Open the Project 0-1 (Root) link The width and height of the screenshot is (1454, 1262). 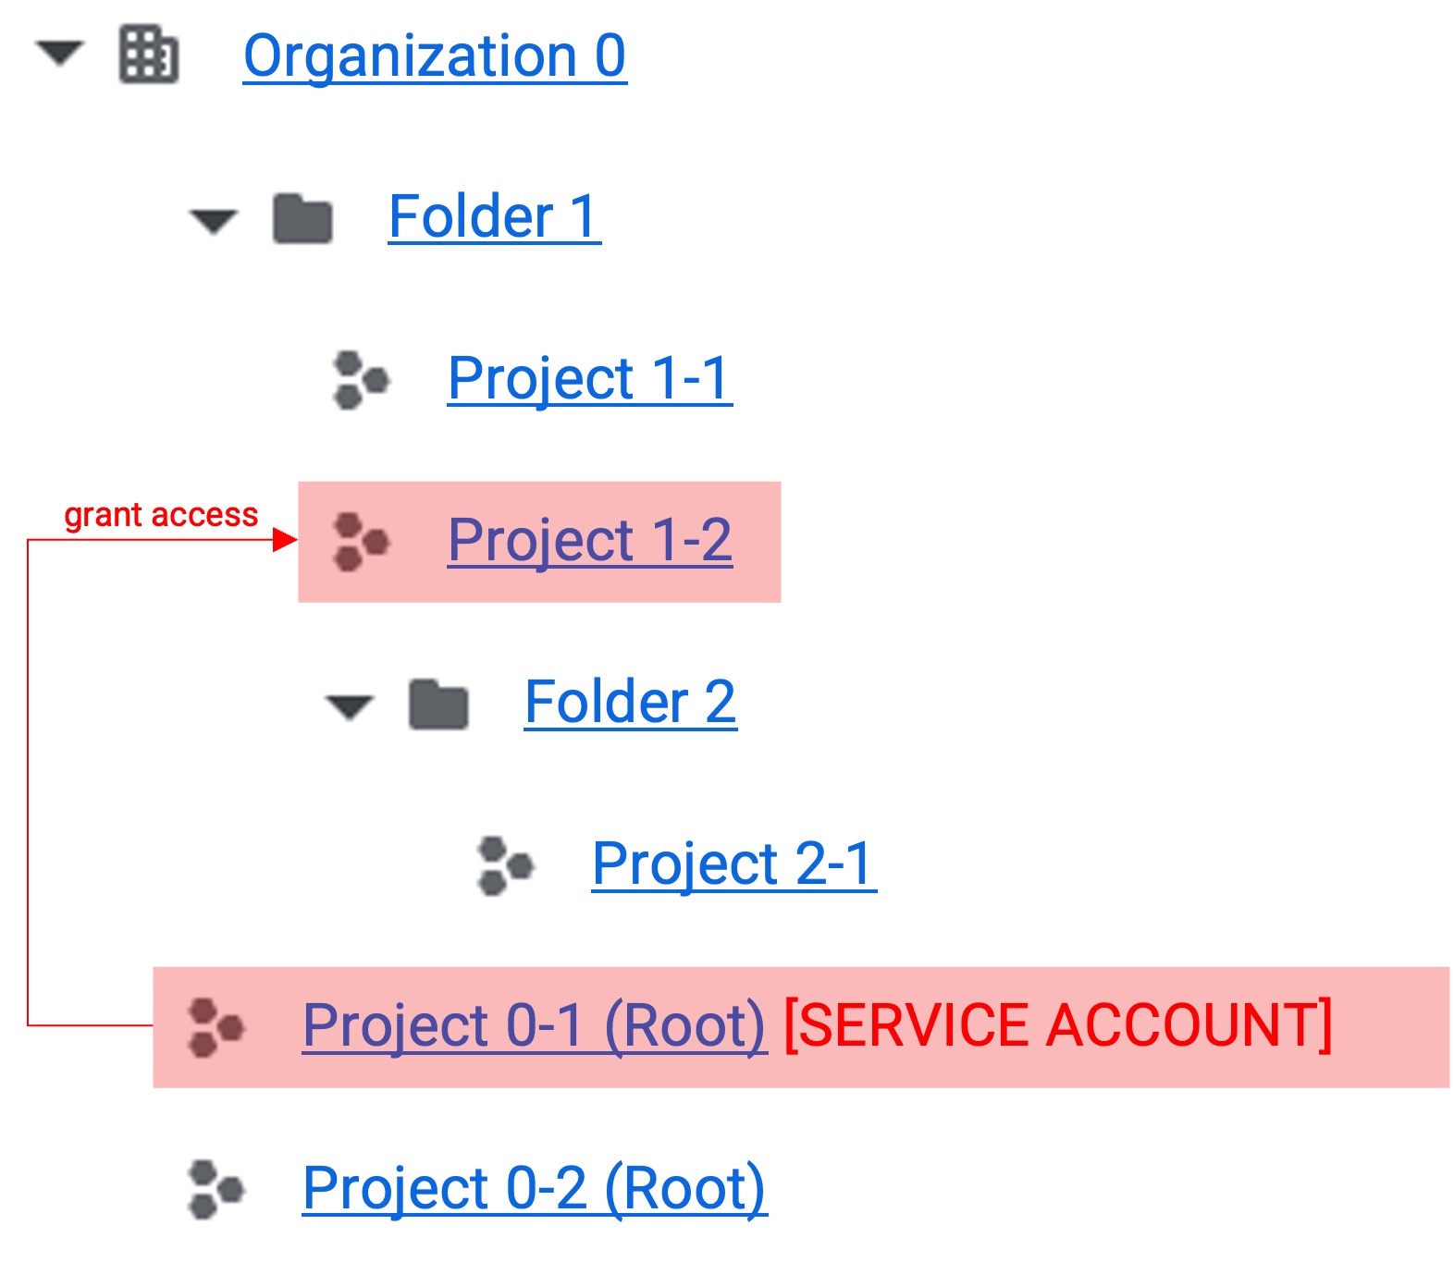pos(535,1027)
